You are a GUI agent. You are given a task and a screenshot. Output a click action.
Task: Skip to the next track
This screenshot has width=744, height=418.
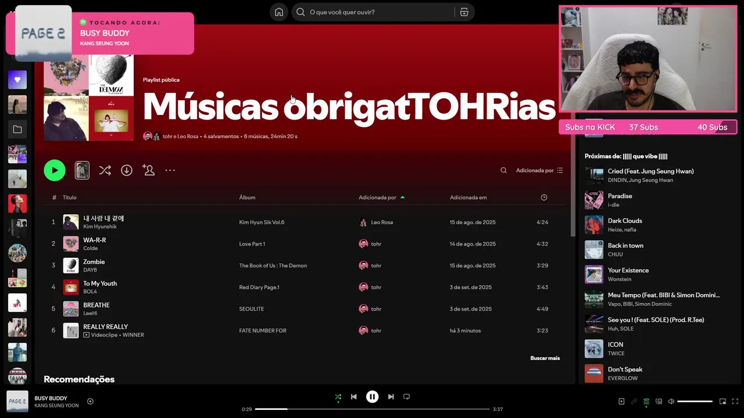(x=391, y=397)
